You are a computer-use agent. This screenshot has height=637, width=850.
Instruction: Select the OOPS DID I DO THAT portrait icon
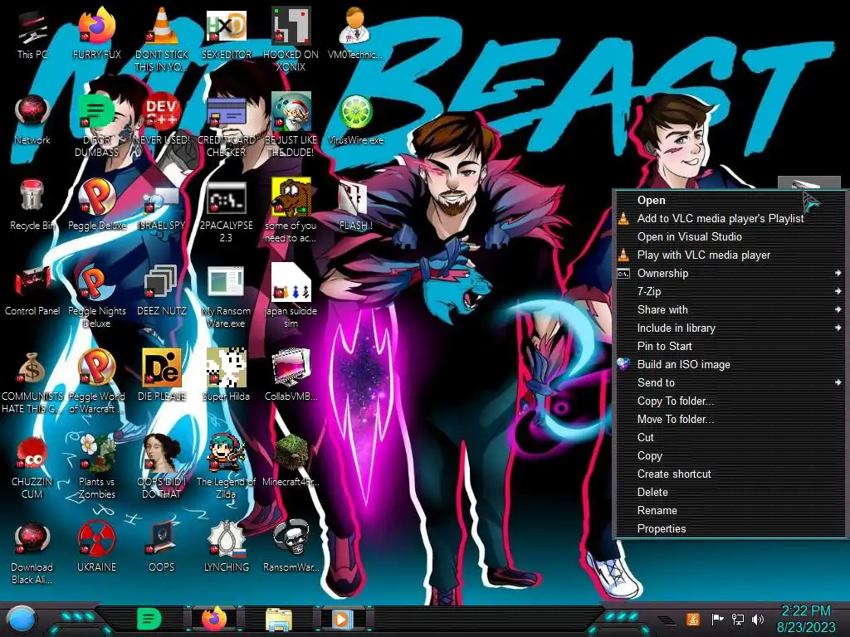162,467
